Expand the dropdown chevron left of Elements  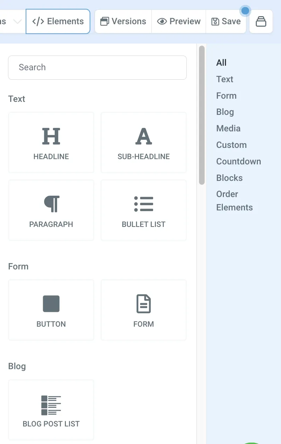pyautogui.click(x=17, y=21)
